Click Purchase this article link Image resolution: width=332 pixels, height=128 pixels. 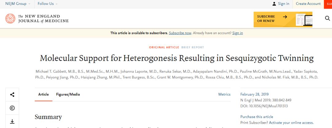tap(257, 117)
